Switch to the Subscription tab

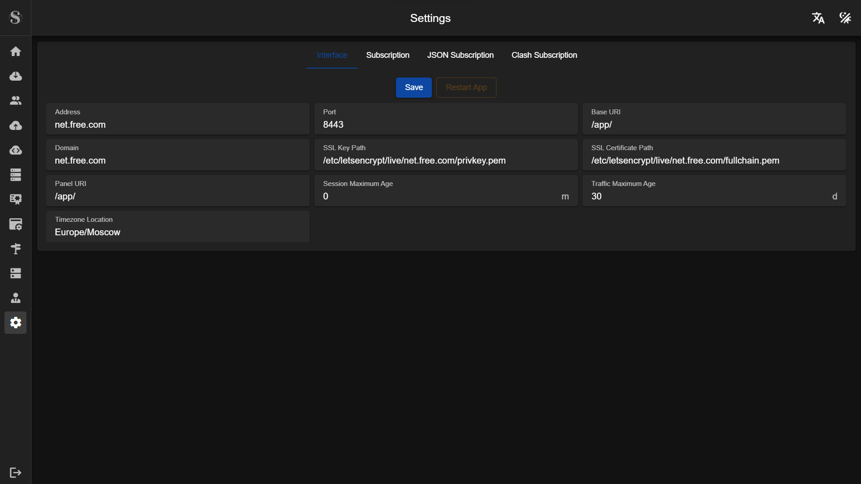tap(388, 55)
